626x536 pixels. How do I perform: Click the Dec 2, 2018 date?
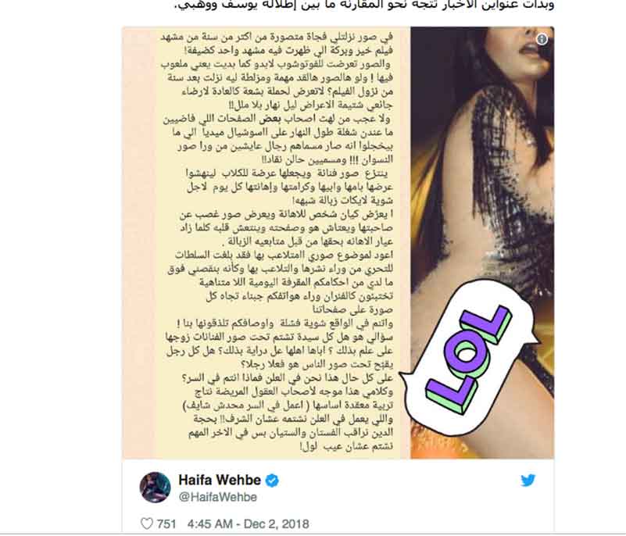pos(277,523)
